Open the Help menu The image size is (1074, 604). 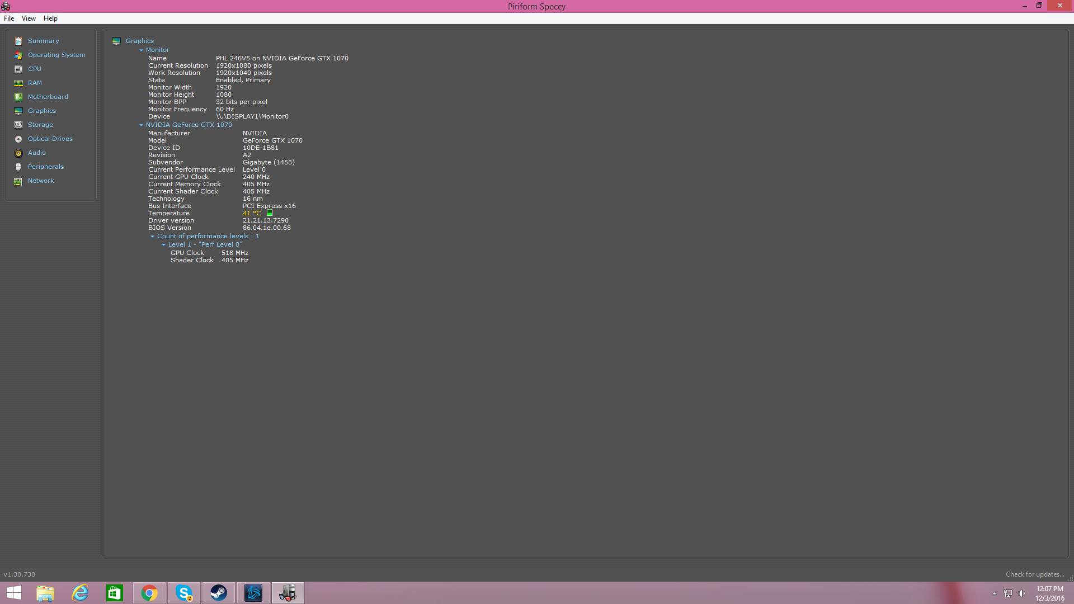coord(50,18)
